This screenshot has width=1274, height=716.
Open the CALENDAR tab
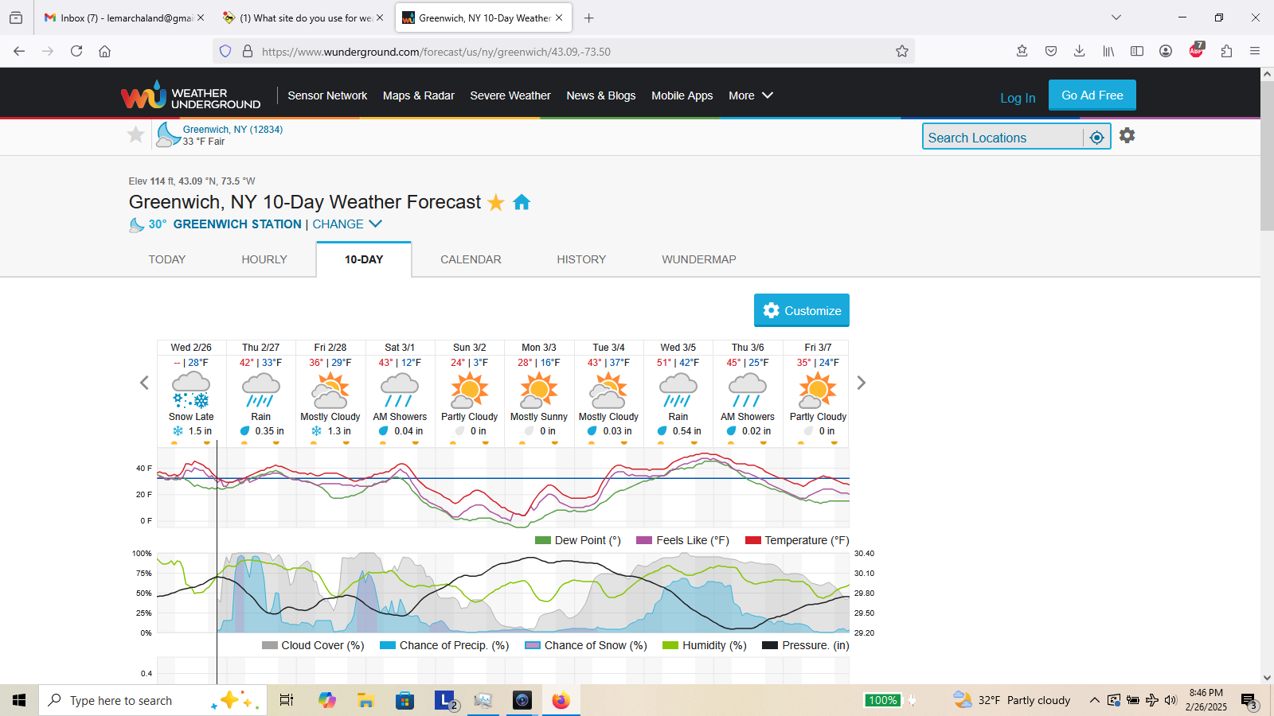tap(471, 259)
